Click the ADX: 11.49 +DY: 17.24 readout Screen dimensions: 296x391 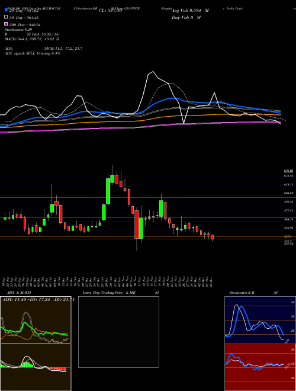[38, 300]
